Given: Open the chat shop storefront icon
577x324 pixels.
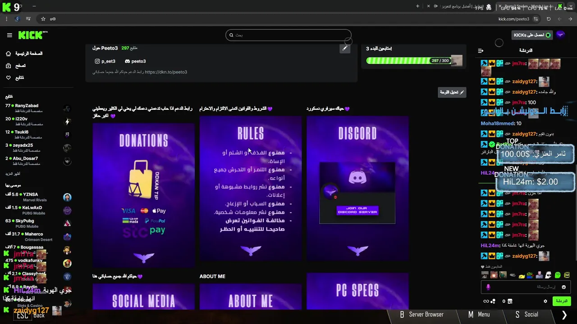Looking at the screenshot, I should [510, 301].
